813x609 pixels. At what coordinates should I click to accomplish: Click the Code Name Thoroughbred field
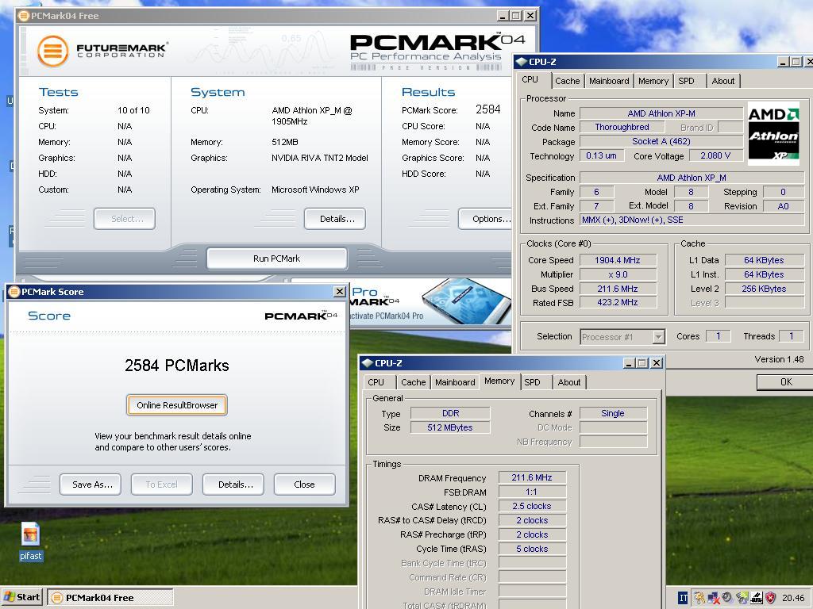[622, 128]
